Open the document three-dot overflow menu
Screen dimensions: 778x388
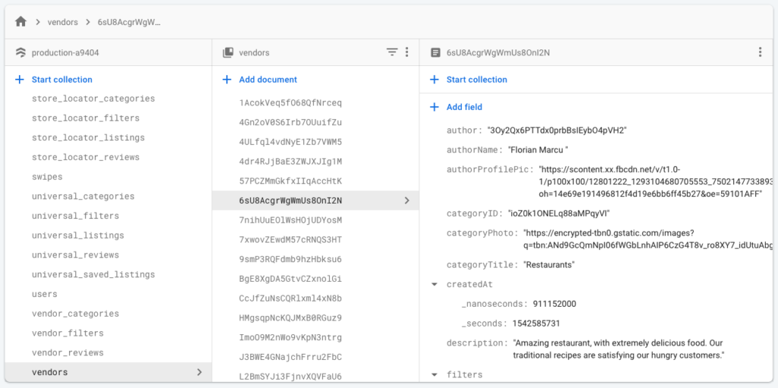[x=760, y=52]
